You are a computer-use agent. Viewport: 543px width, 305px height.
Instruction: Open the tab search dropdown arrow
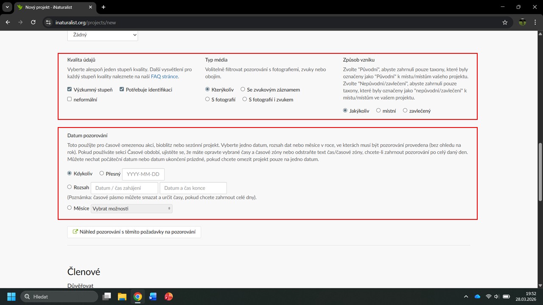click(7, 7)
